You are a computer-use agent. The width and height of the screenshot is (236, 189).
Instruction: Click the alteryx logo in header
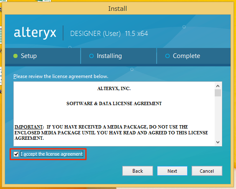35,33
